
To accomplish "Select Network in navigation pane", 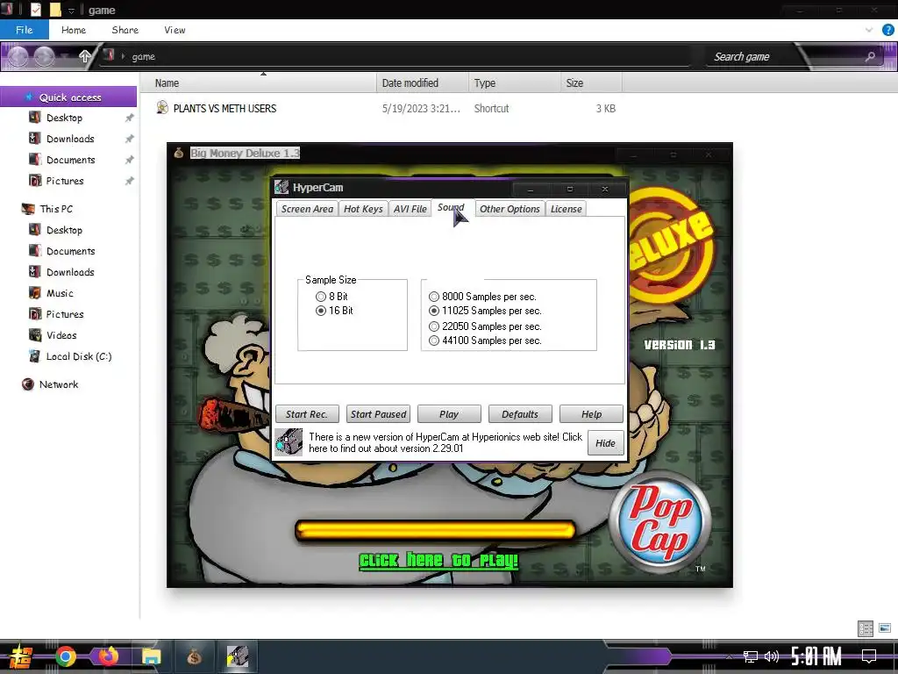I will (59, 384).
